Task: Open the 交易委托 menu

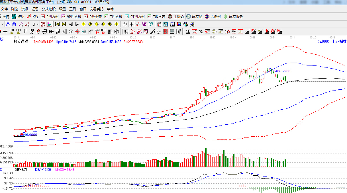Action: 97,9
